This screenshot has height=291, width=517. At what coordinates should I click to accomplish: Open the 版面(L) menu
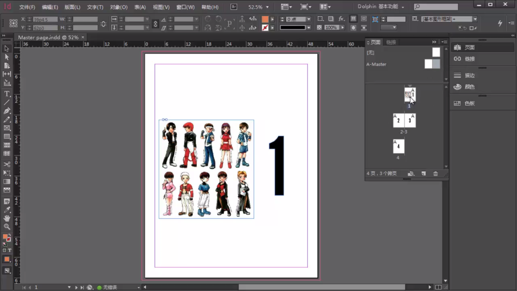(72, 7)
